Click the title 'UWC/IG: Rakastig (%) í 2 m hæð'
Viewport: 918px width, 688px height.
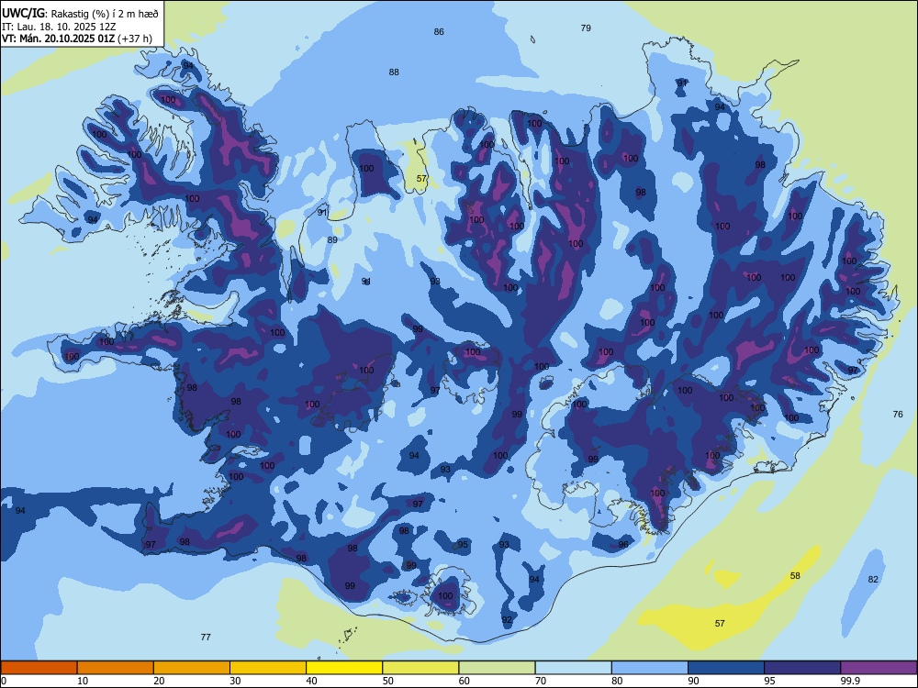pyautogui.click(x=80, y=12)
